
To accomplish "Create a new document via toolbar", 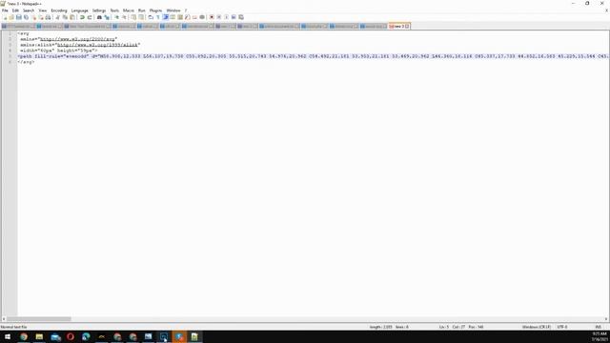I will pyautogui.click(x=6, y=17).
